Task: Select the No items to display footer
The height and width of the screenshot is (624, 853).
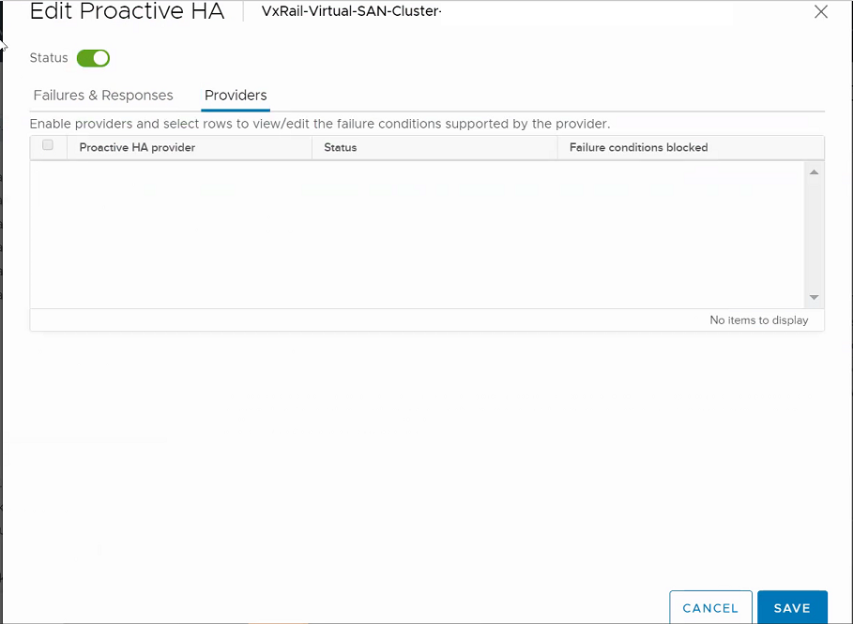Action: [x=758, y=319]
